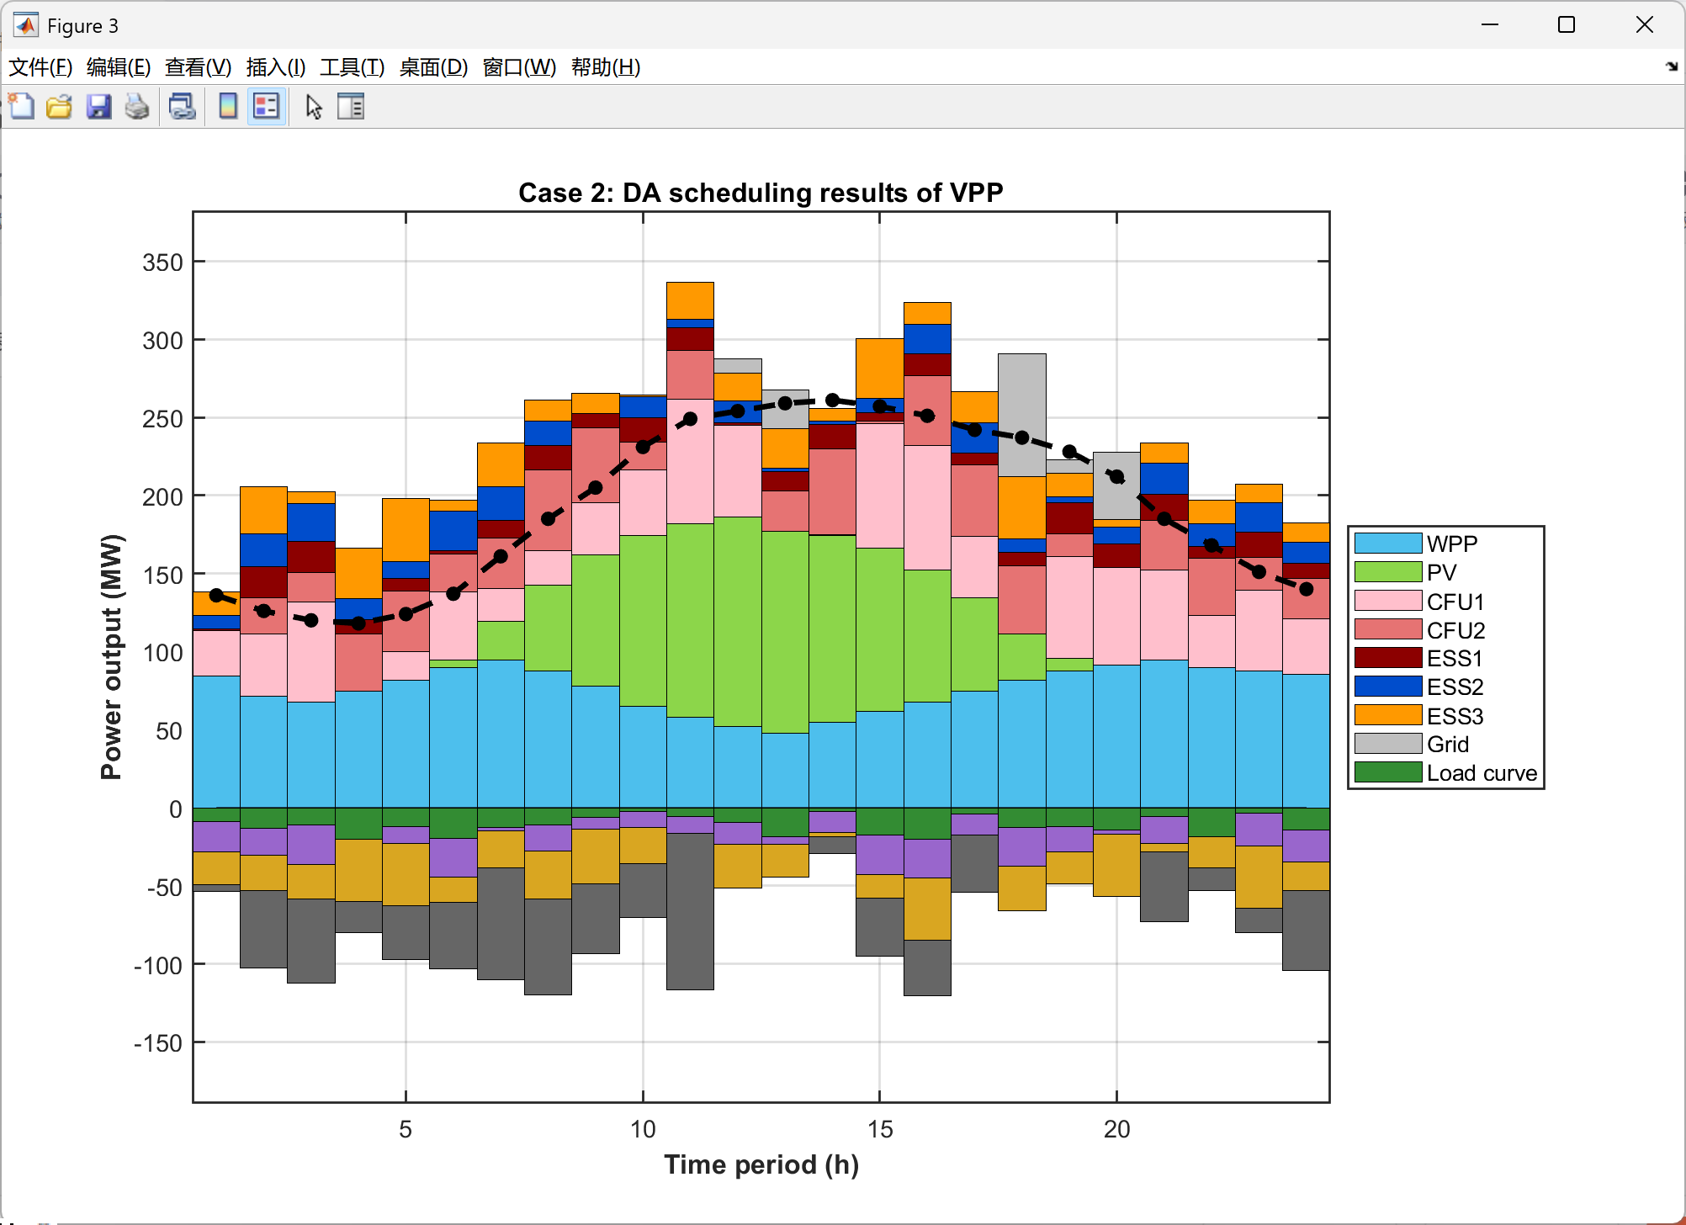Save figure using floppy disk icon
This screenshot has height=1225, width=1686.
click(x=98, y=107)
